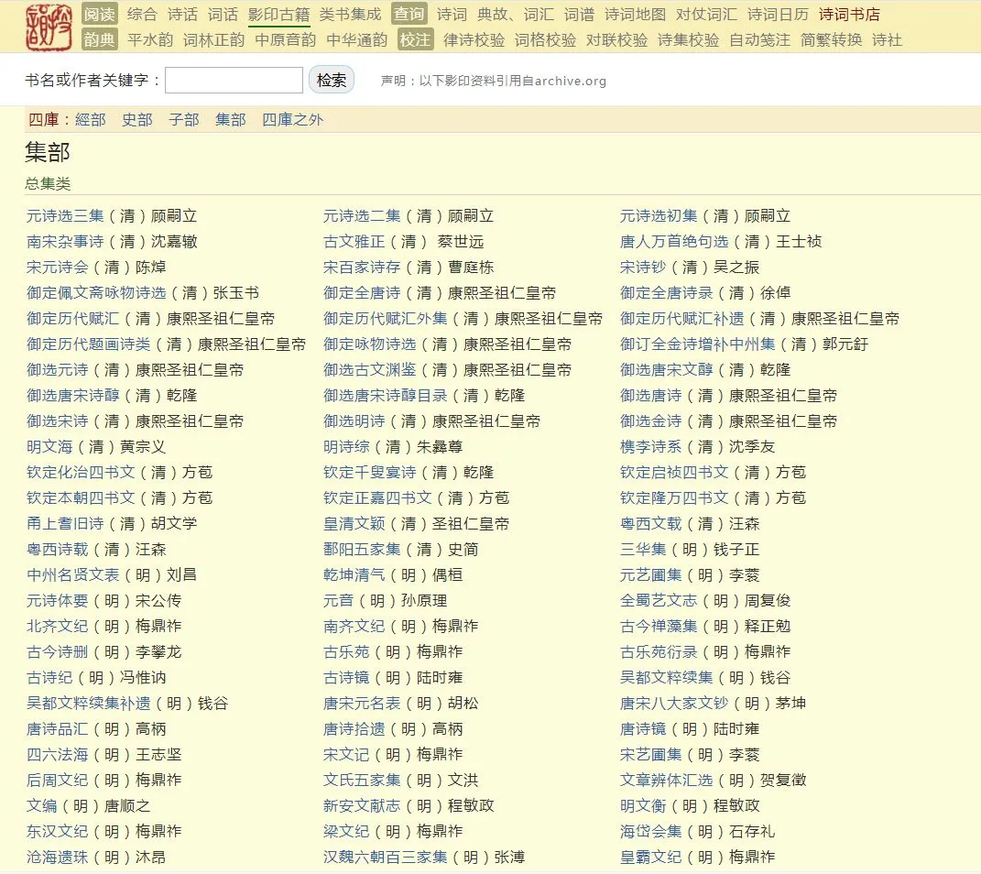Open 御定佩文斋咏物诗选 book link
The image size is (981, 874).
click(96, 293)
